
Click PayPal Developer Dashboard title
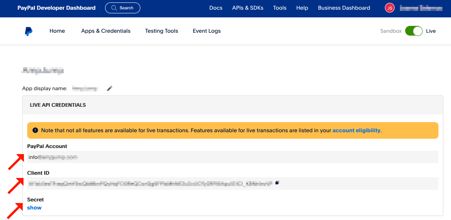tap(56, 8)
